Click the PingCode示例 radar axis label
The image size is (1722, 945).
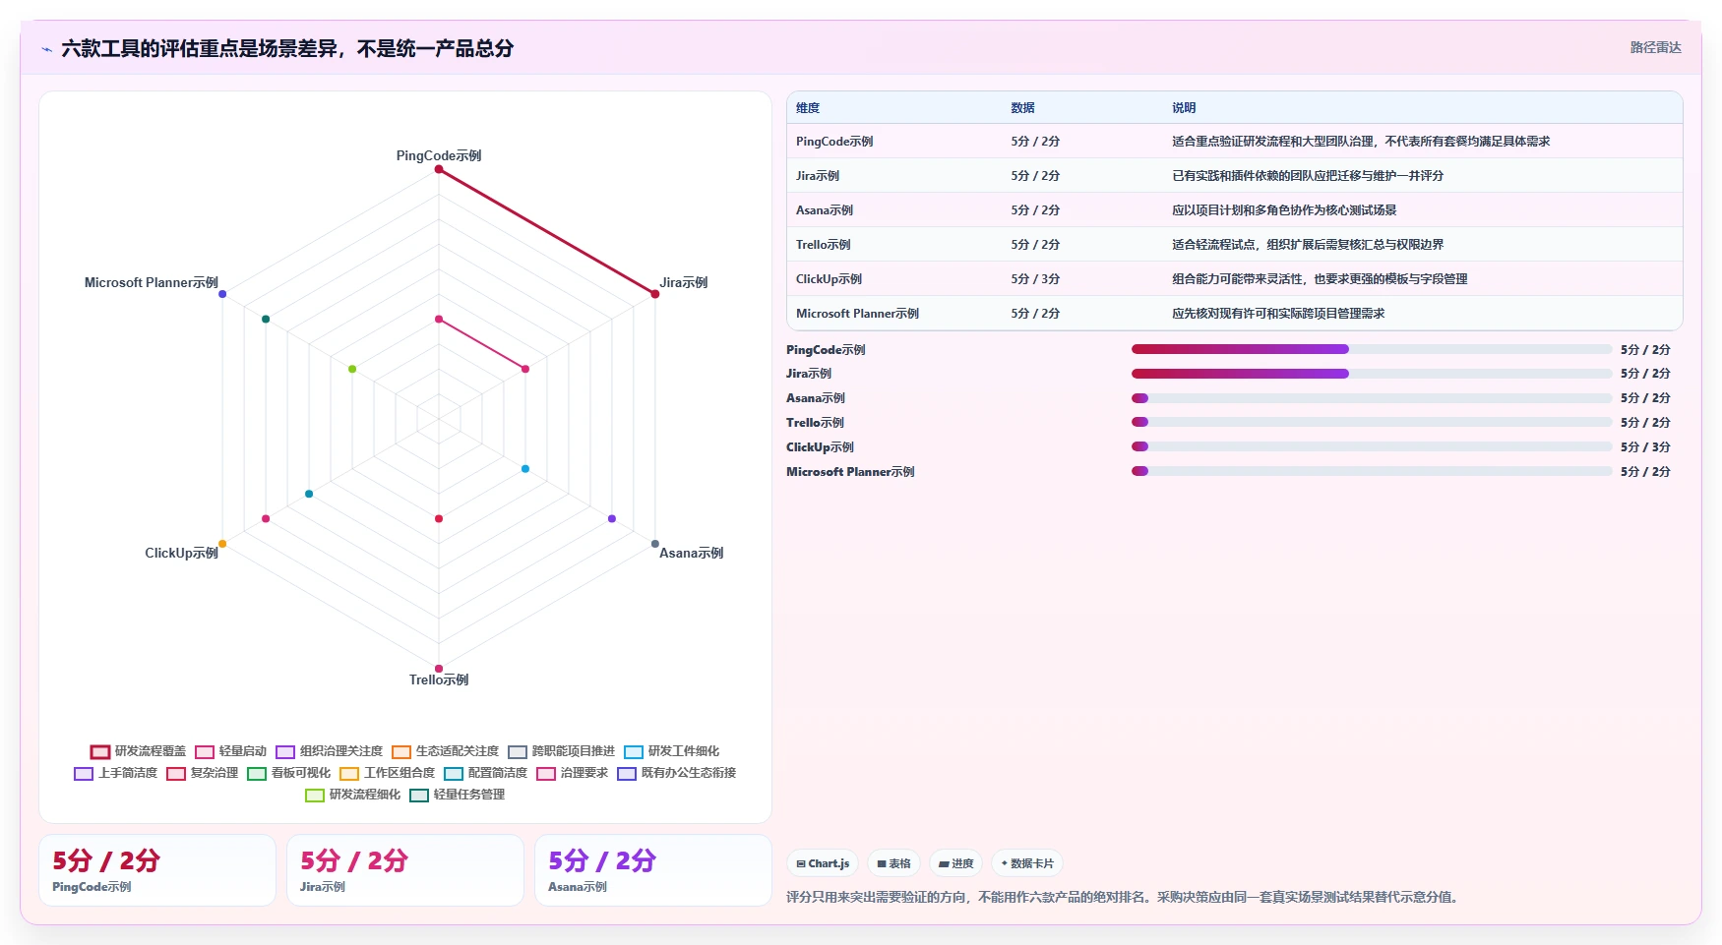click(439, 155)
